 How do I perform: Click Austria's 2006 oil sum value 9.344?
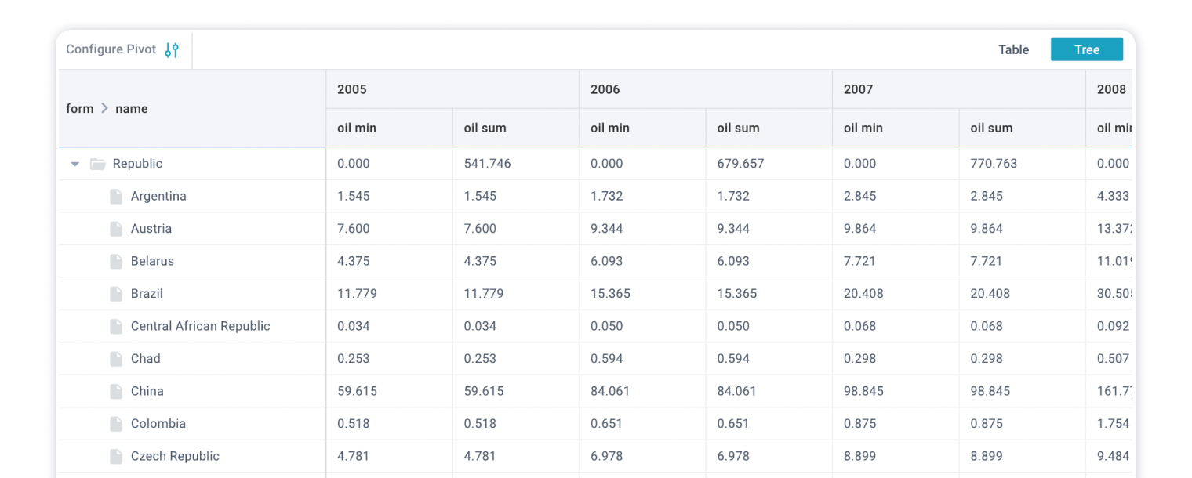pyautogui.click(x=769, y=229)
